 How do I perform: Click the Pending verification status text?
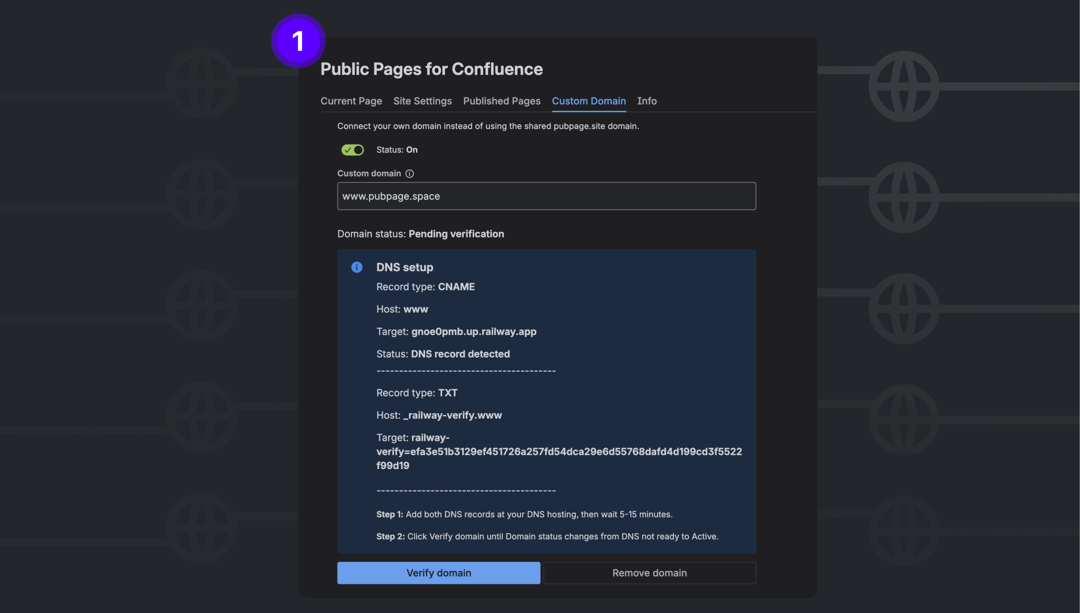[x=456, y=234]
